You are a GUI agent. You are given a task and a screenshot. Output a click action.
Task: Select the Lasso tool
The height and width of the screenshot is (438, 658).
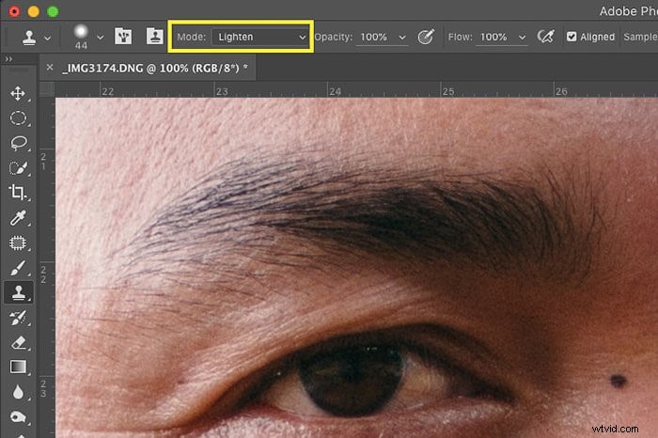pos(18,143)
